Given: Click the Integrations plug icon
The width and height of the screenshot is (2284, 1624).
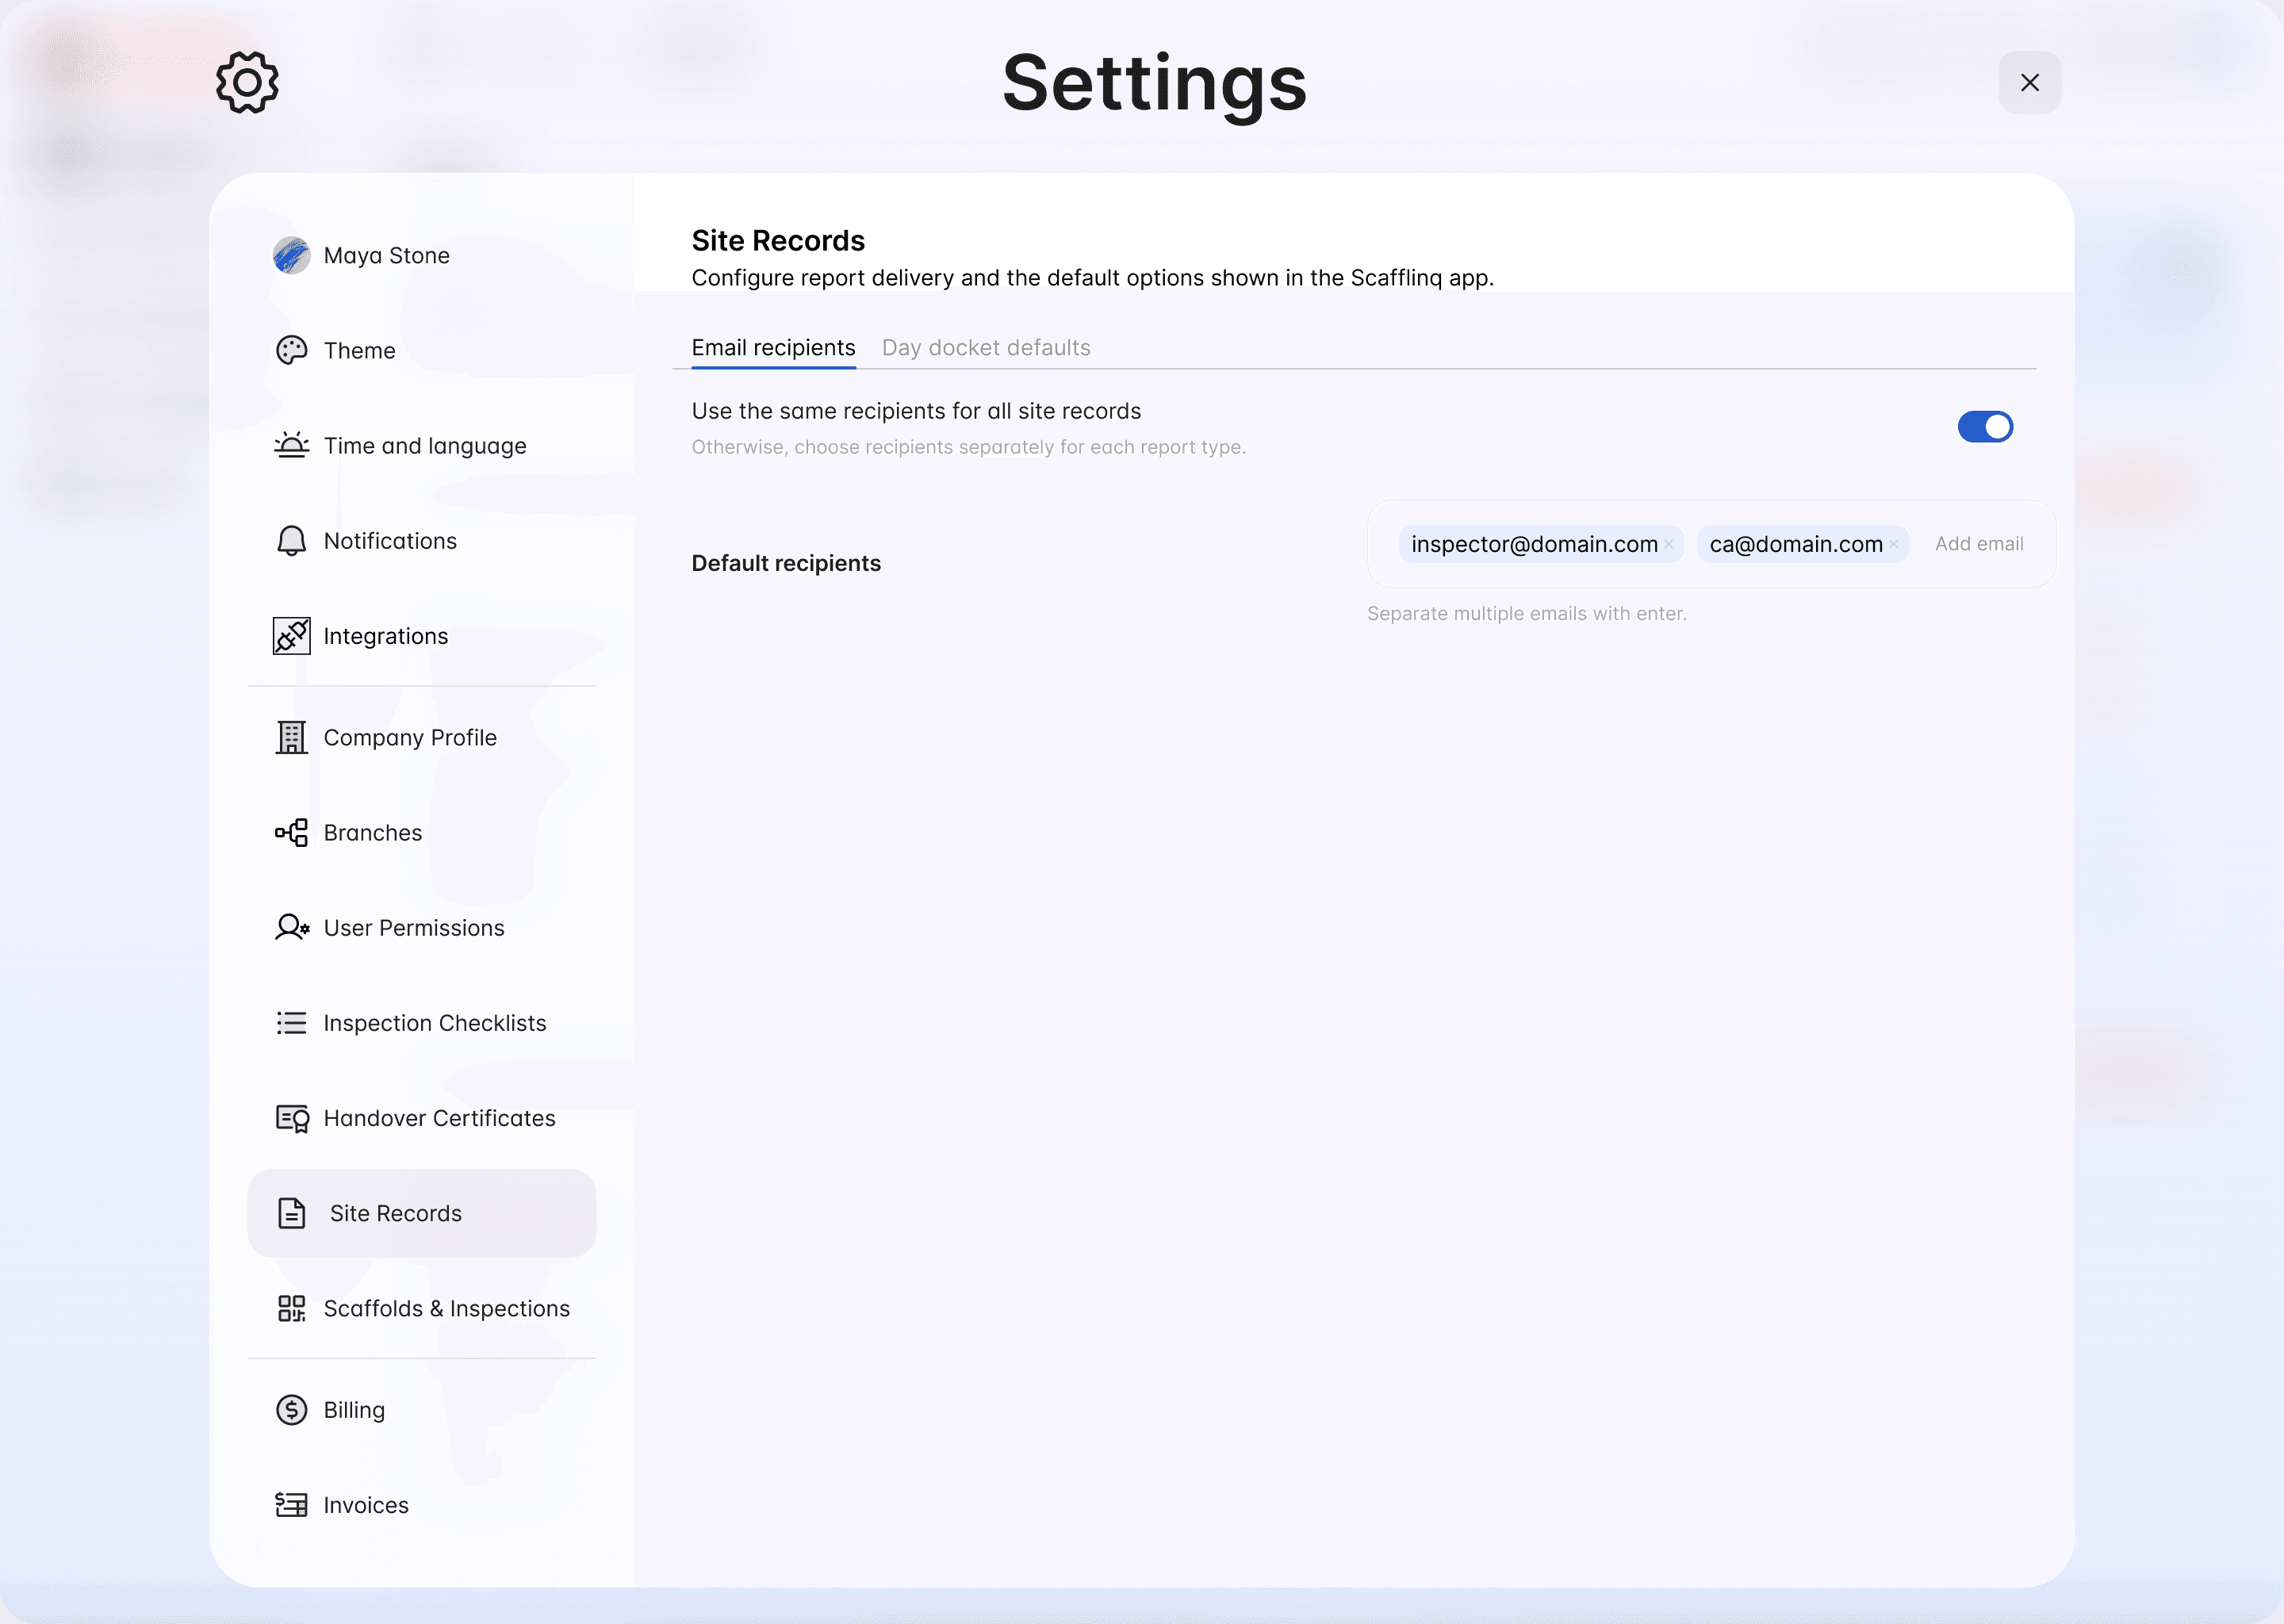Looking at the screenshot, I should (291, 636).
